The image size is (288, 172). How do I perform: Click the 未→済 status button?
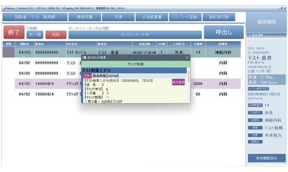point(35,35)
